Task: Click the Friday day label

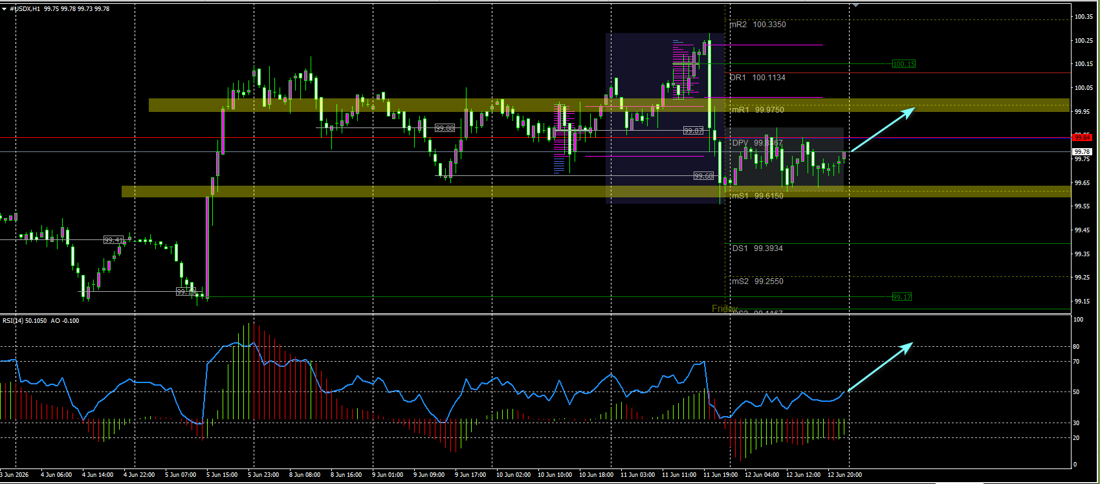Action: coord(725,309)
